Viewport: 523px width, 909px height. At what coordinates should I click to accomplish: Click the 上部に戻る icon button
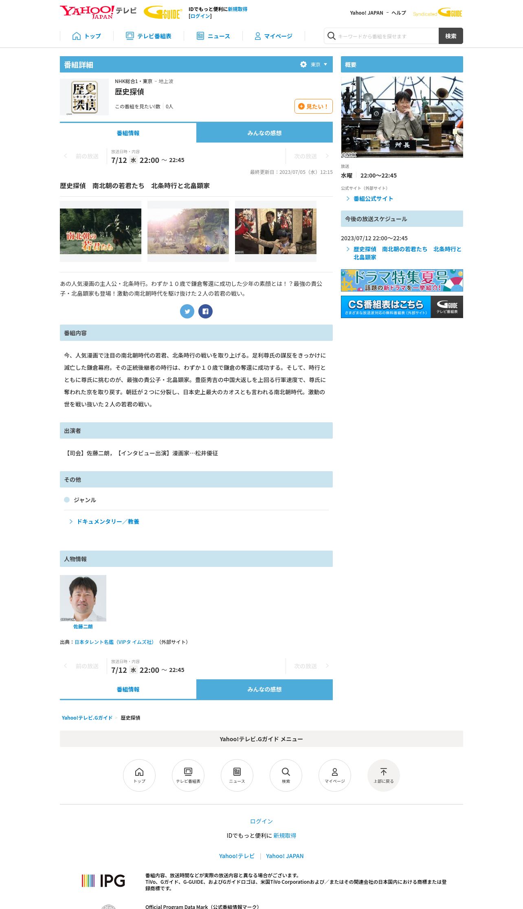[384, 775]
